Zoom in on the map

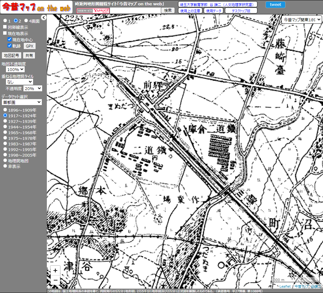click(x=55, y=270)
